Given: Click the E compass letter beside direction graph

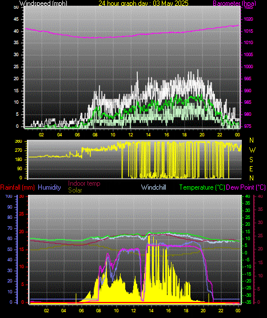Looking at the screenshot, I should (x=251, y=168).
